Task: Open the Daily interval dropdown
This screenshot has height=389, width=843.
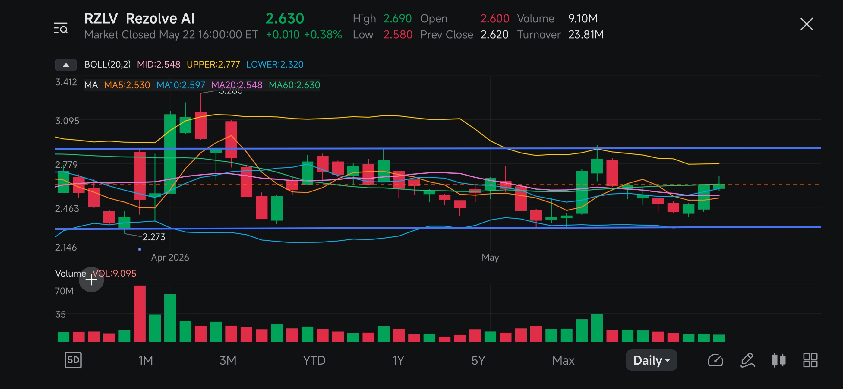Action: point(651,360)
